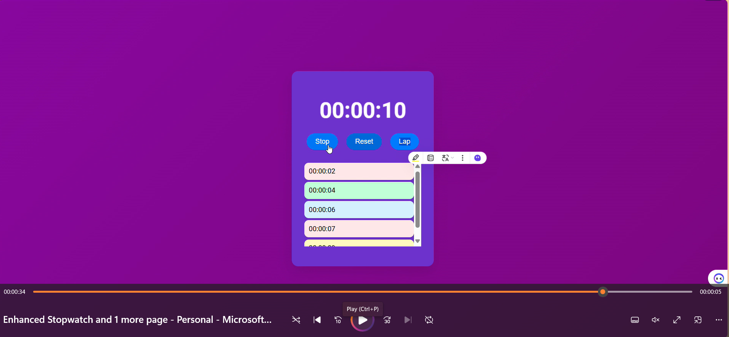Open the more options ellipsis in player bar
Image resolution: width=729 pixels, height=337 pixels.
coord(719,320)
